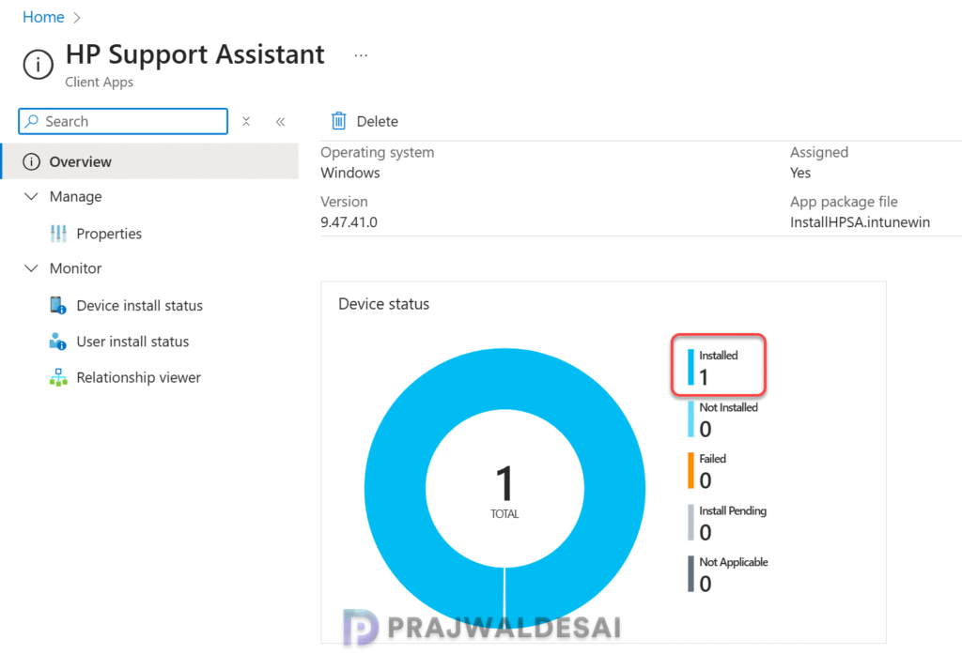Click the Device install status phone icon
The width and height of the screenshot is (962, 654).
(x=58, y=305)
